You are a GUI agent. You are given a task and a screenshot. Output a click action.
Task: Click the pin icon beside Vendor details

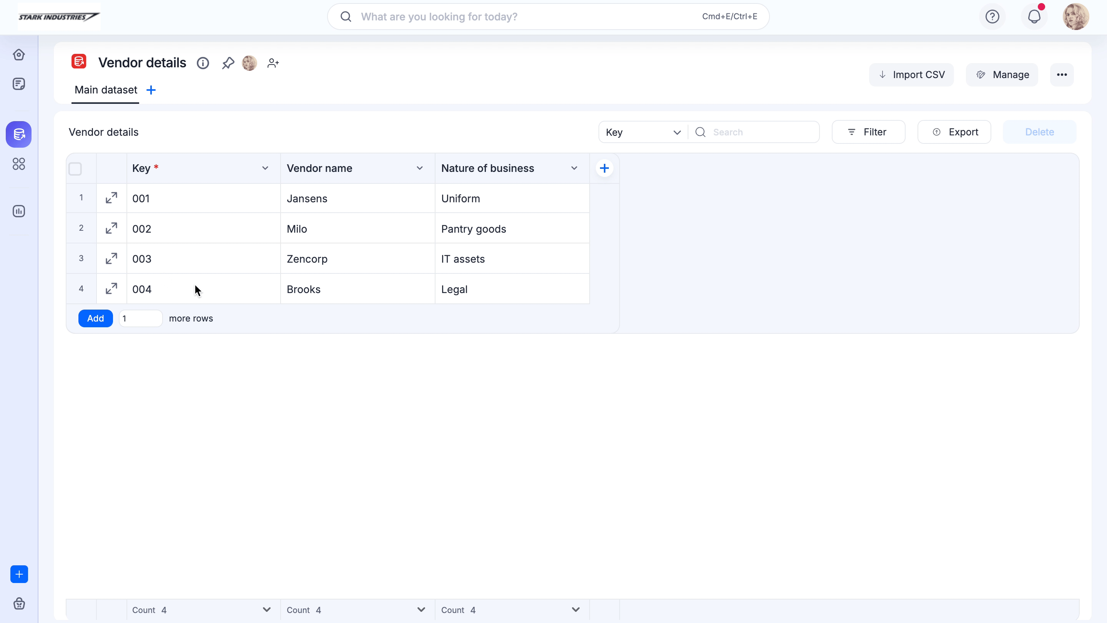point(228,63)
